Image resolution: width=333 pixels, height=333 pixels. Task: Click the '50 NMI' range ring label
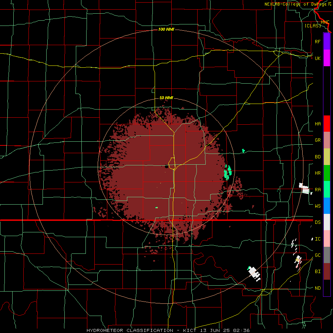(166, 98)
